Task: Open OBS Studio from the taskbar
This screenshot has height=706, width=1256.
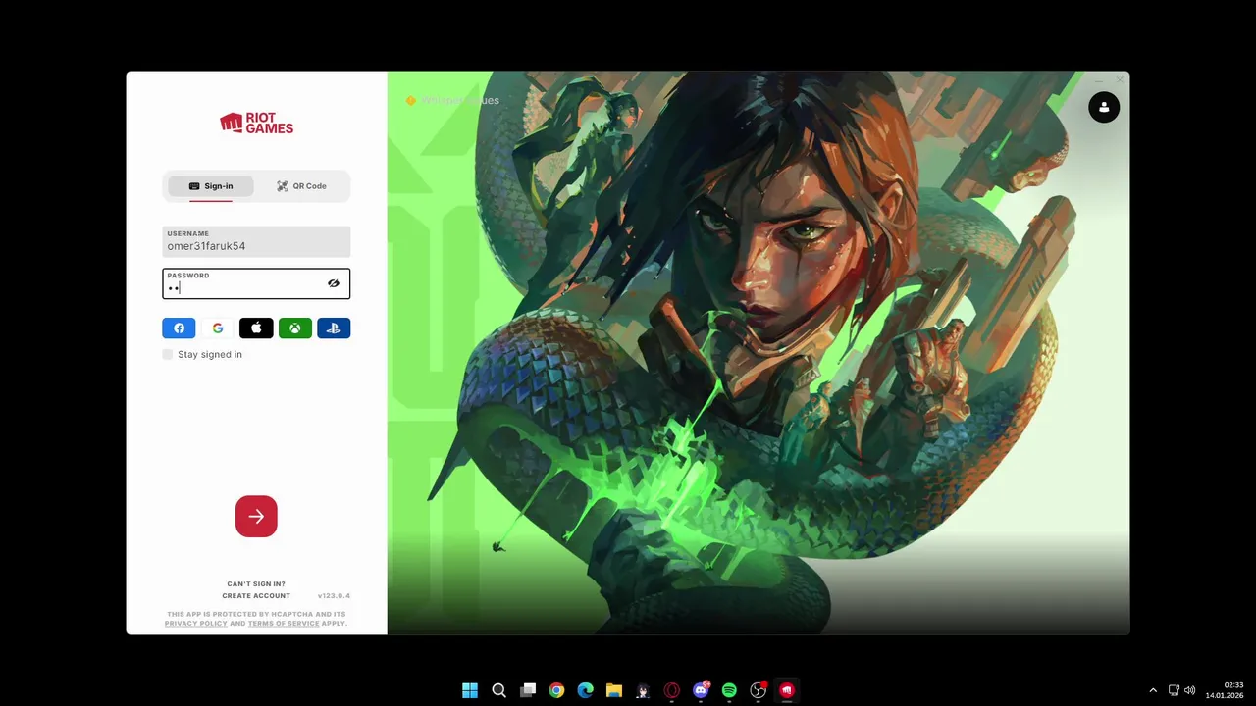Action: point(758,690)
